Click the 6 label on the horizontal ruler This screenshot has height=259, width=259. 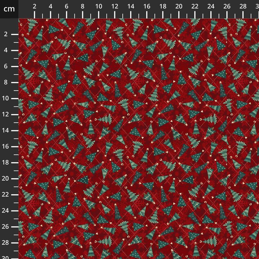66,6
